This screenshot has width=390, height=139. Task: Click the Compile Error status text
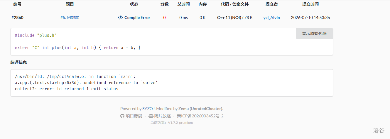point(137,18)
